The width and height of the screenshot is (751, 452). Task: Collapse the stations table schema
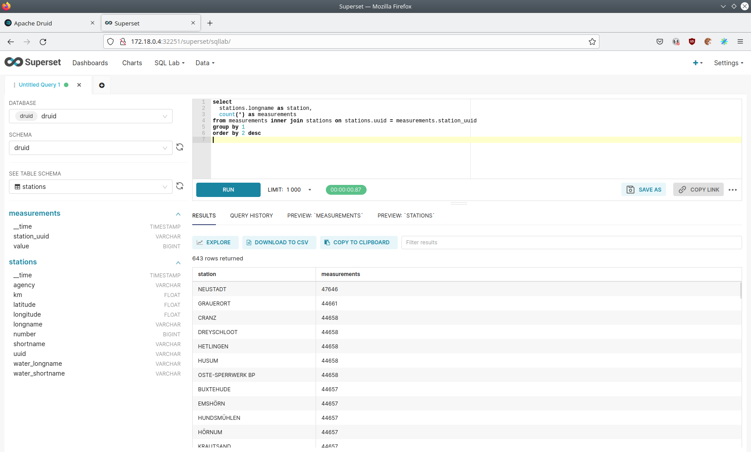(178, 263)
